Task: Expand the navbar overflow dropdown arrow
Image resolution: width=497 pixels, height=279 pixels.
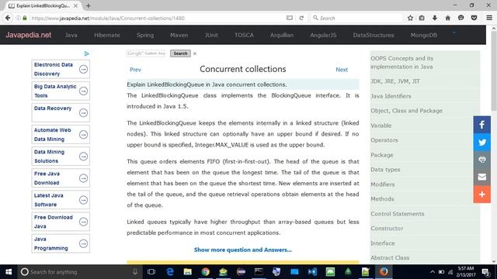Action: click(454, 33)
